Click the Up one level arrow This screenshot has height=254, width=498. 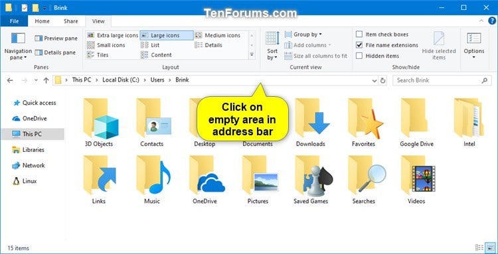pyautogui.click(x=46, y=80)
